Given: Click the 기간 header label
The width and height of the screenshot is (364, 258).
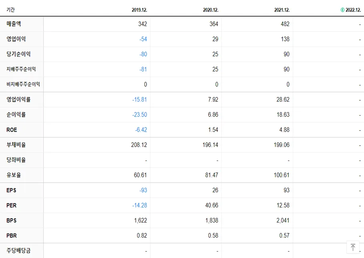Looking at the screenshot, I should pyautogui.click(x=10, y=10).
